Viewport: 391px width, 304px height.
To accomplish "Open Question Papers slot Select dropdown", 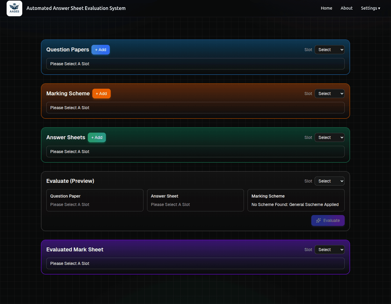I will coord(329,50).
